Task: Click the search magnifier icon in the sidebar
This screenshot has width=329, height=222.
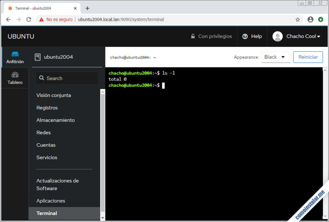Action: [x=41, y=78]
